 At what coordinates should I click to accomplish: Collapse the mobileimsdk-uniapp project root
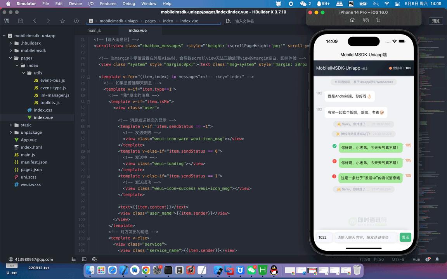tap(4, 36)
